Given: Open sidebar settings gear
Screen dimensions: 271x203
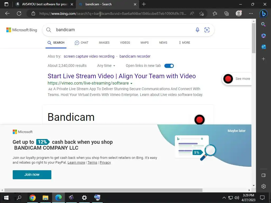Looking at the screenshot, I should [263, 186].
